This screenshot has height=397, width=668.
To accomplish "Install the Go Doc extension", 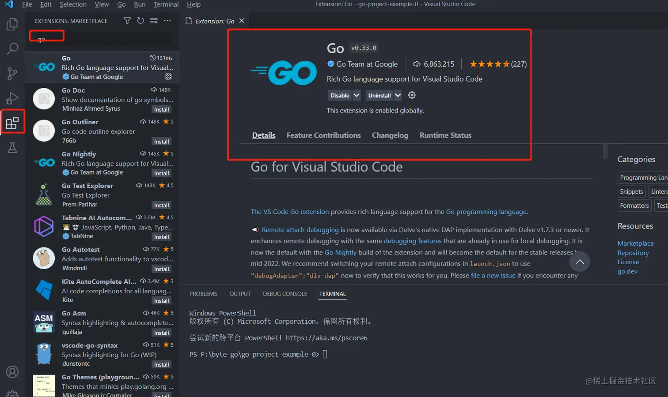I will tap(161, 109).
